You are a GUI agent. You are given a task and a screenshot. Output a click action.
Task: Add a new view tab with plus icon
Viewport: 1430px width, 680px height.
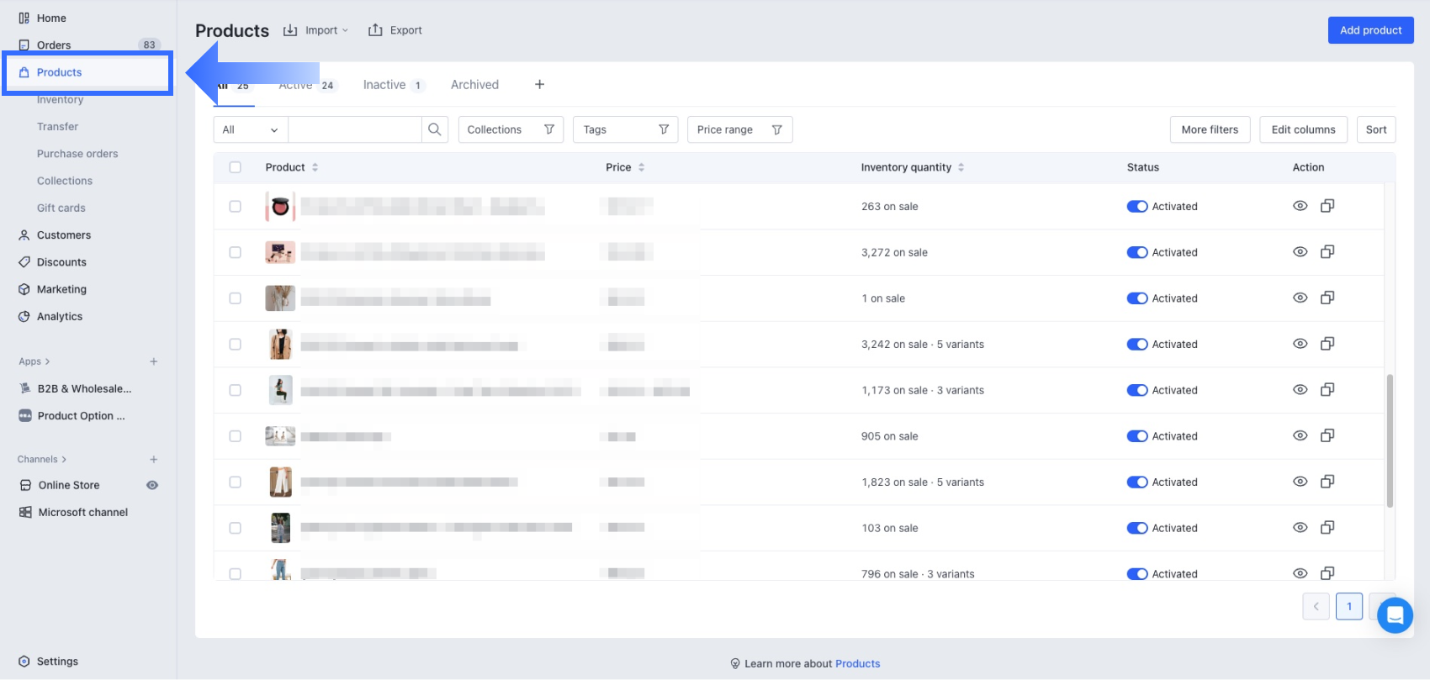pos(539,84)
